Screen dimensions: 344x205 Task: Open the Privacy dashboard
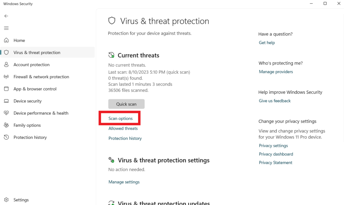276,154
